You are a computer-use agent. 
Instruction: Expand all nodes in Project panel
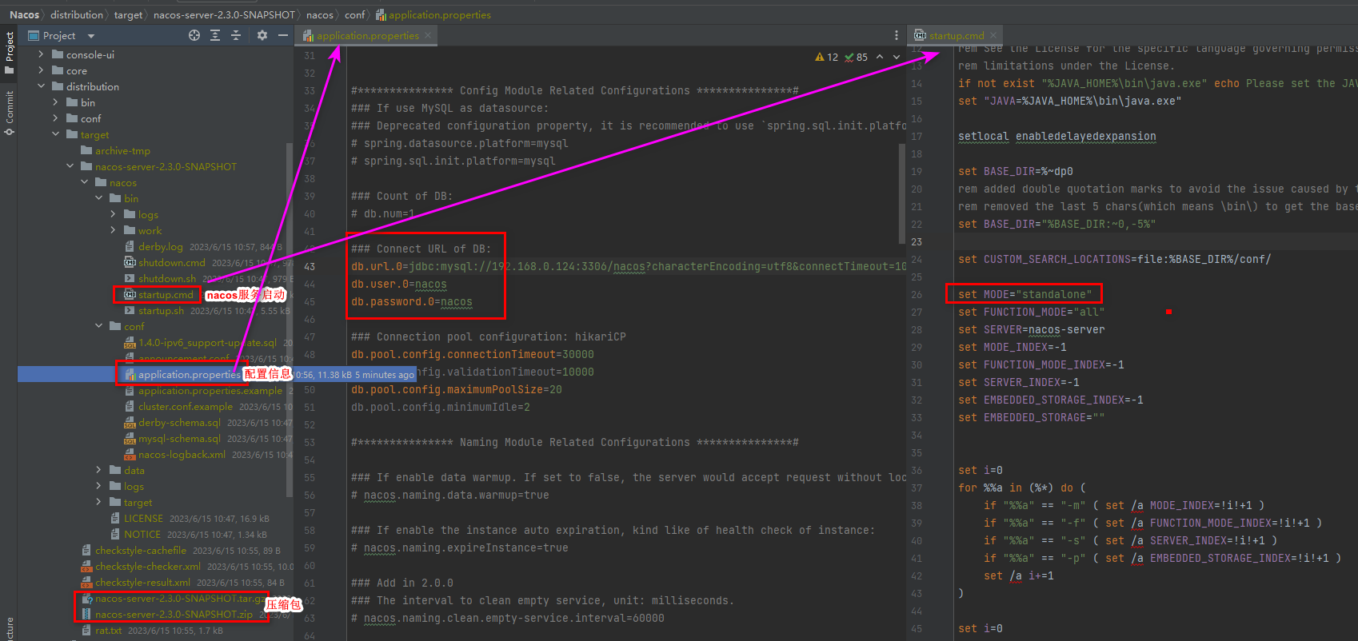pos(215,35)
